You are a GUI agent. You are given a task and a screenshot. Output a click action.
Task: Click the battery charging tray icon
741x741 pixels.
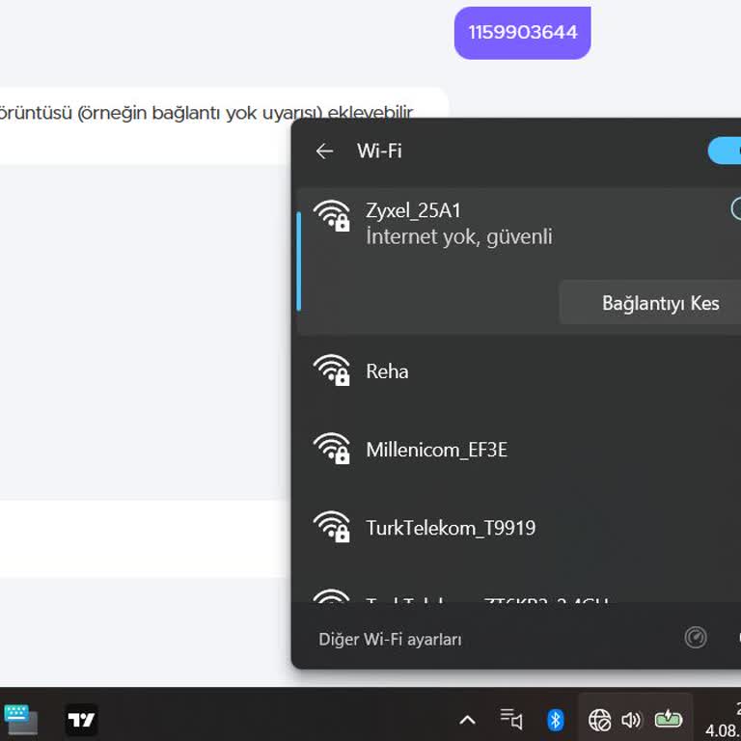(669, 719)
